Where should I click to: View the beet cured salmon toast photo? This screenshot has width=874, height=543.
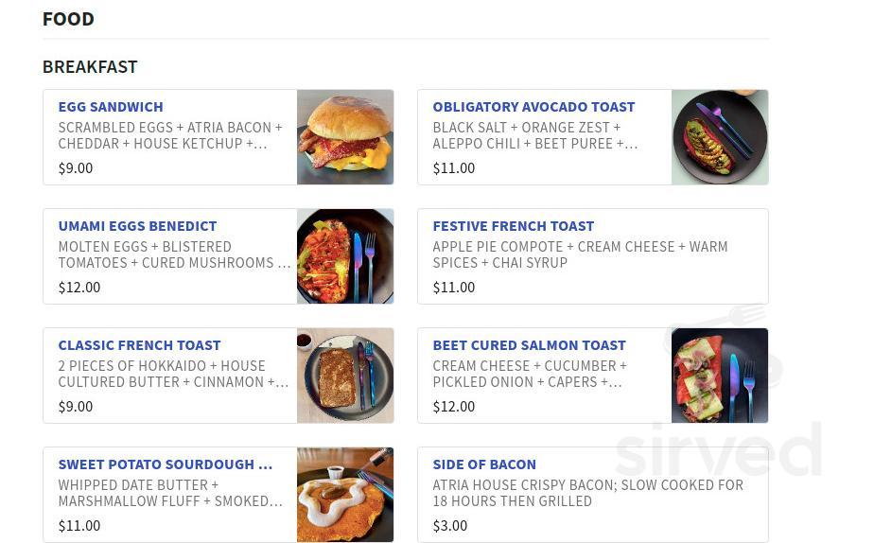click(x=720, y=376)
